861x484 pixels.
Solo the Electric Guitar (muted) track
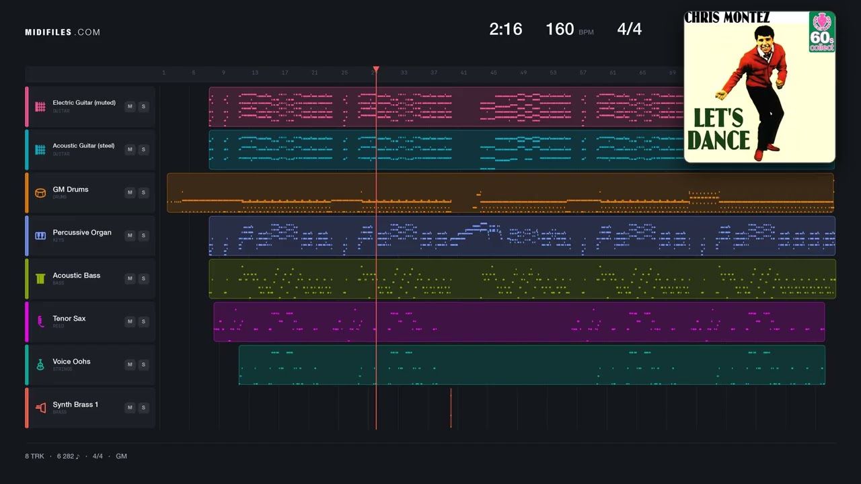(x=143, y=106)
